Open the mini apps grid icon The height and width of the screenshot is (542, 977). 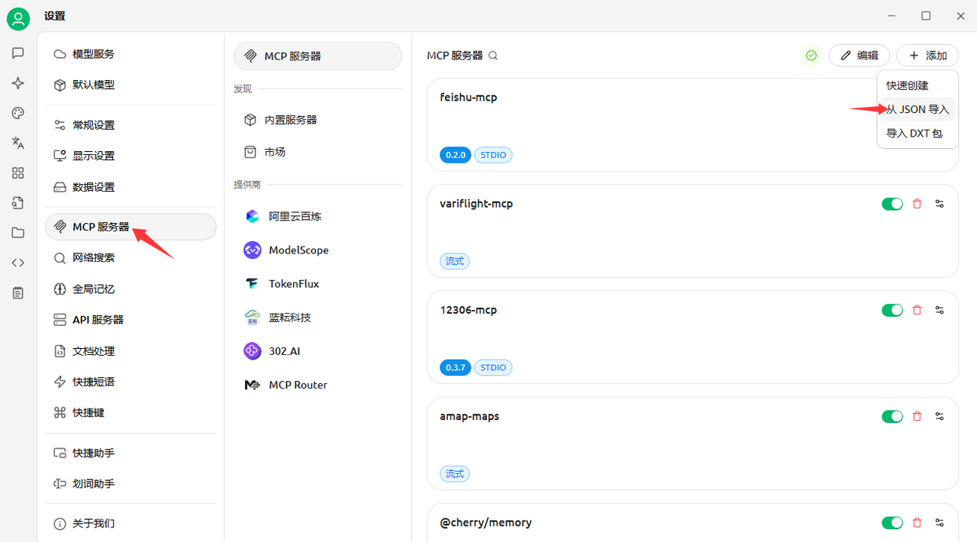[18, 173]
